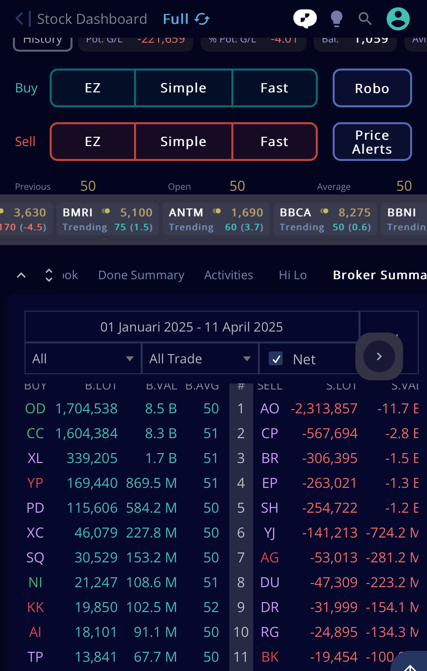The width and height of the screenshot is (427, 671).
Task: Click the up-down expand arrows icon
Action: tap(49, 275)
